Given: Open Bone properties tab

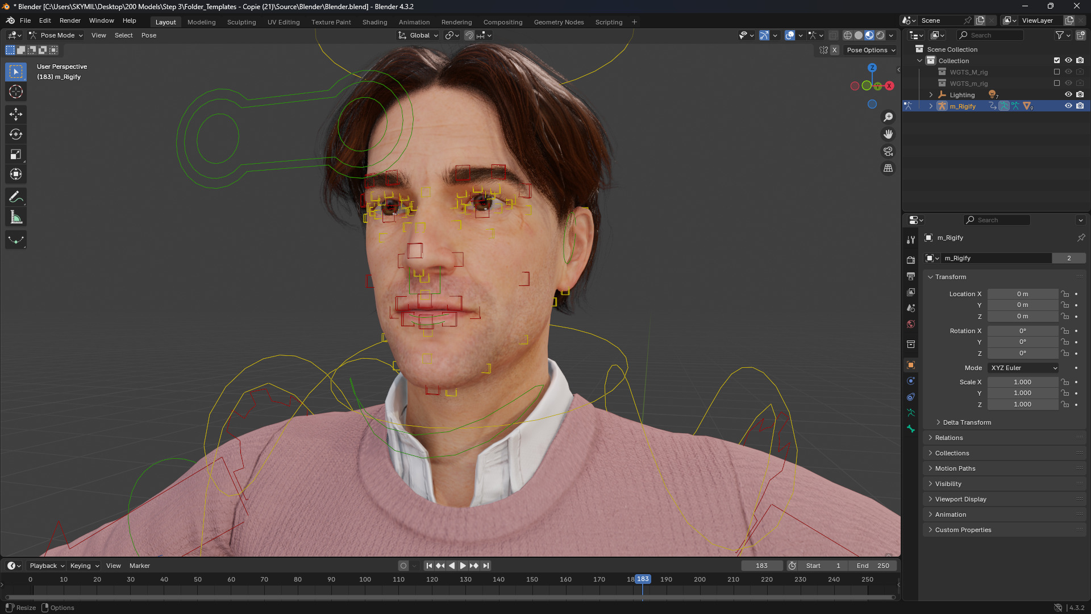Looking at the screenshot, I should tap(911, 429).
